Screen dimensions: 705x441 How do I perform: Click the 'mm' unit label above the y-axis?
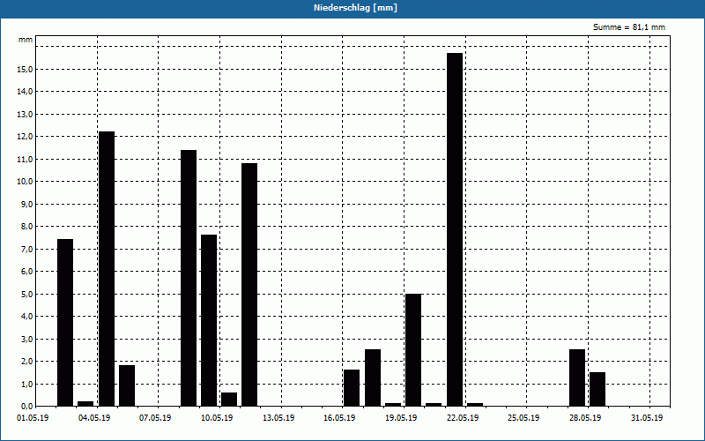[x=26, y=40]
